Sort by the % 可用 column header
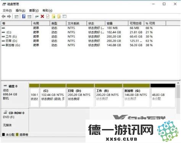Viewport: 181px width, 143px height. [155, 23]
